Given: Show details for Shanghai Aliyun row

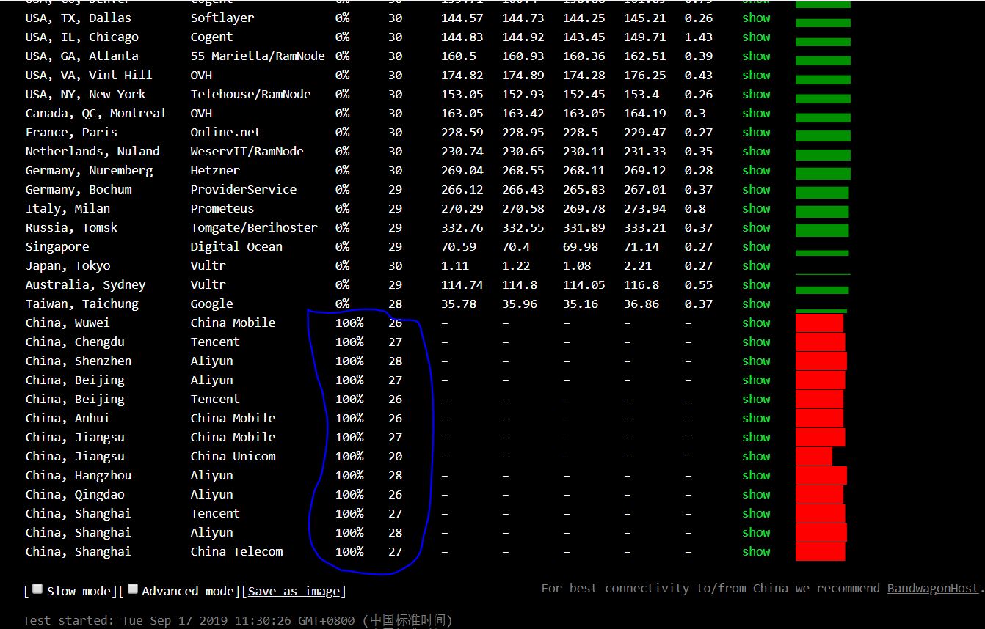Looking at the screenshot, I should point(756,532).
